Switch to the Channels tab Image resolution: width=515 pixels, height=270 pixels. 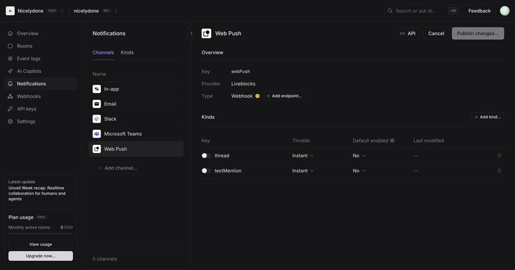tap(103, 53)
